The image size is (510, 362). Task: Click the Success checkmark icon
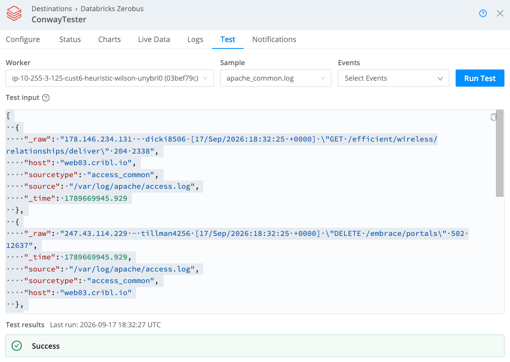(17, 346)
